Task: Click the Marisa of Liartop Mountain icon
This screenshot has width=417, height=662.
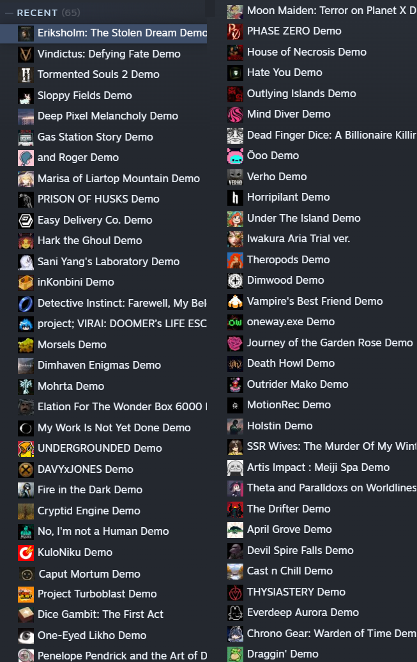Action: [x=26, y=178]
